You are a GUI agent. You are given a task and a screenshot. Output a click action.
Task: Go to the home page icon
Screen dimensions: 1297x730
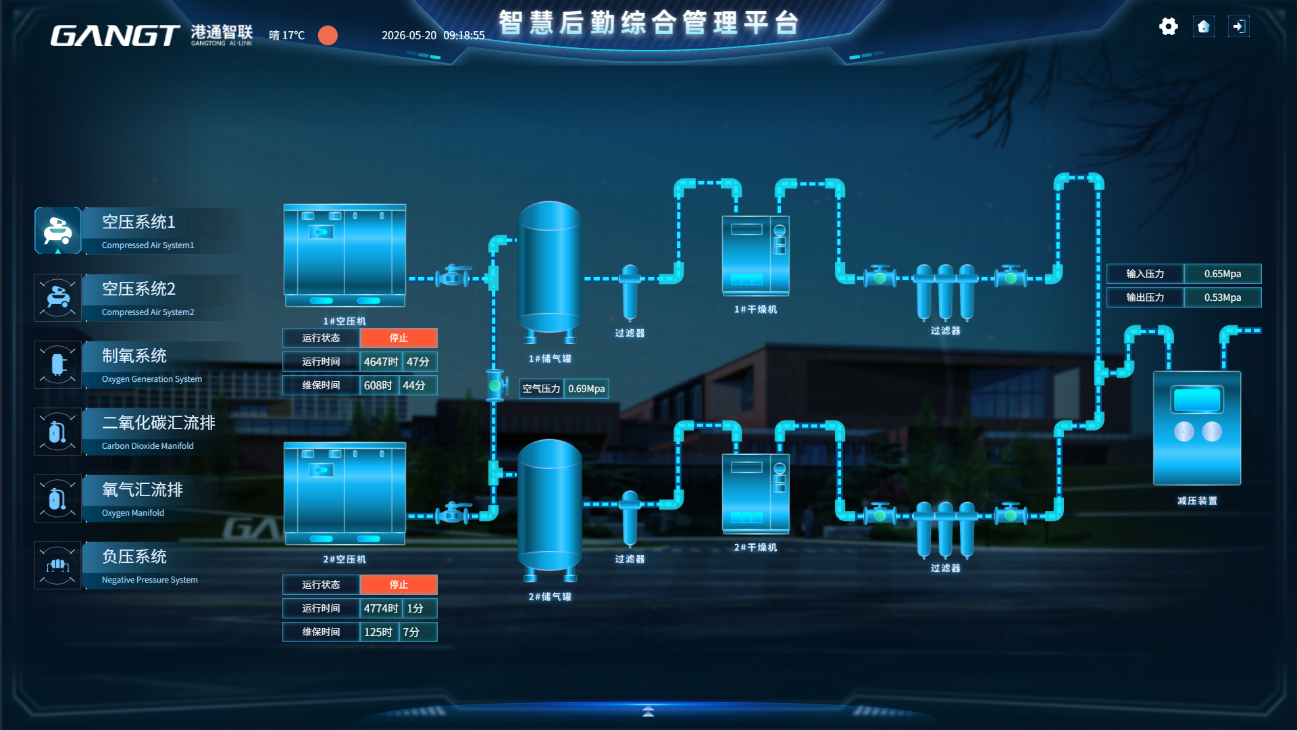pos(1203,26)
